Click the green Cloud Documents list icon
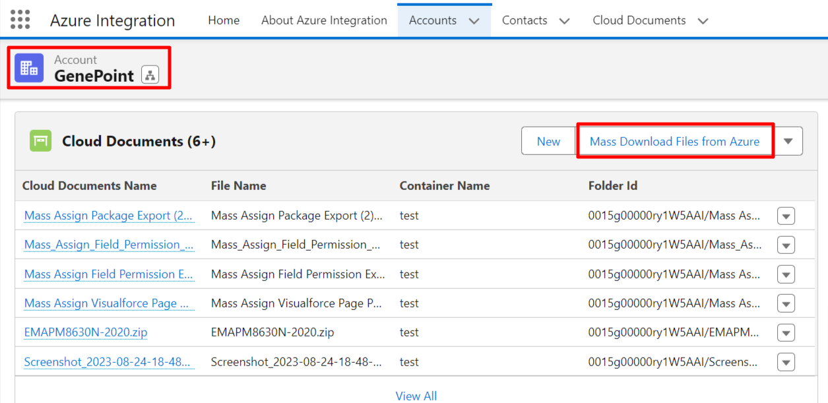828x403 pixels. [40, 141]
